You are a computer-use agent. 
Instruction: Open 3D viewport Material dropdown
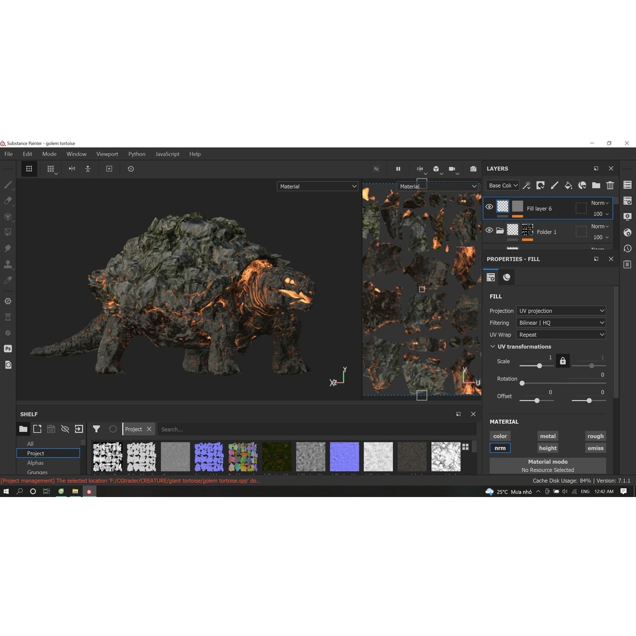[x=317, y=187]
